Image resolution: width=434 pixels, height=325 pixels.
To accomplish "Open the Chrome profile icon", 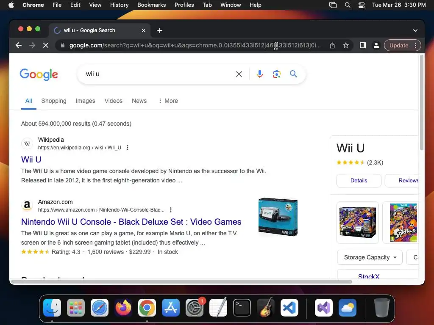I will tap(376, 45).
